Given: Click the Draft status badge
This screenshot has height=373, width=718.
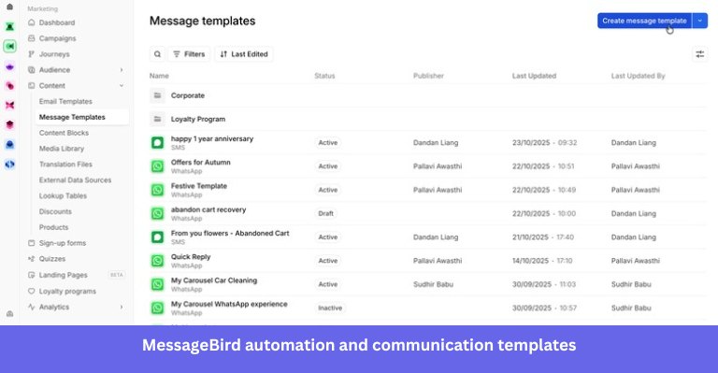Looking at the screenshot, I should [x=325, y=213].
